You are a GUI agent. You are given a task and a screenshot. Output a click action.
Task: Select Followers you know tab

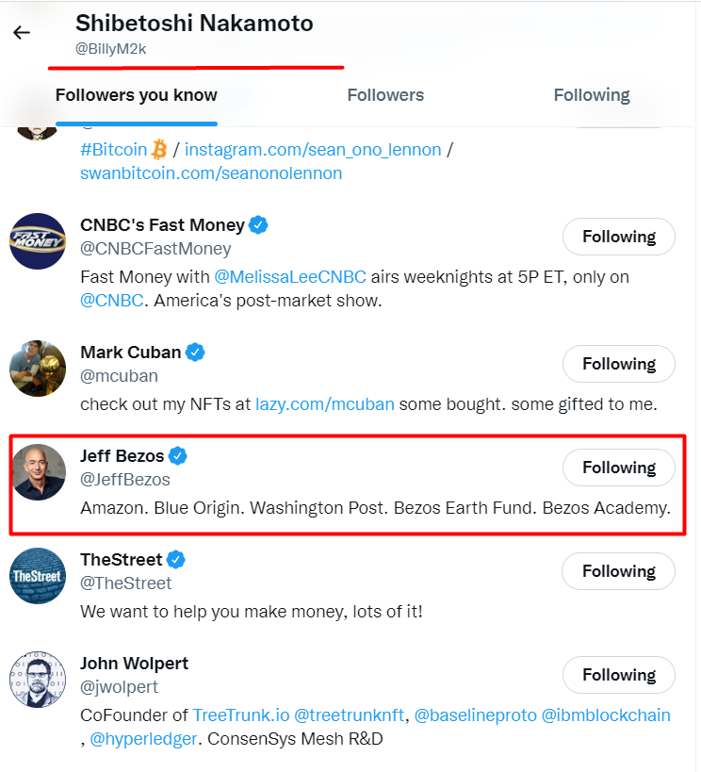pos(137,95)
